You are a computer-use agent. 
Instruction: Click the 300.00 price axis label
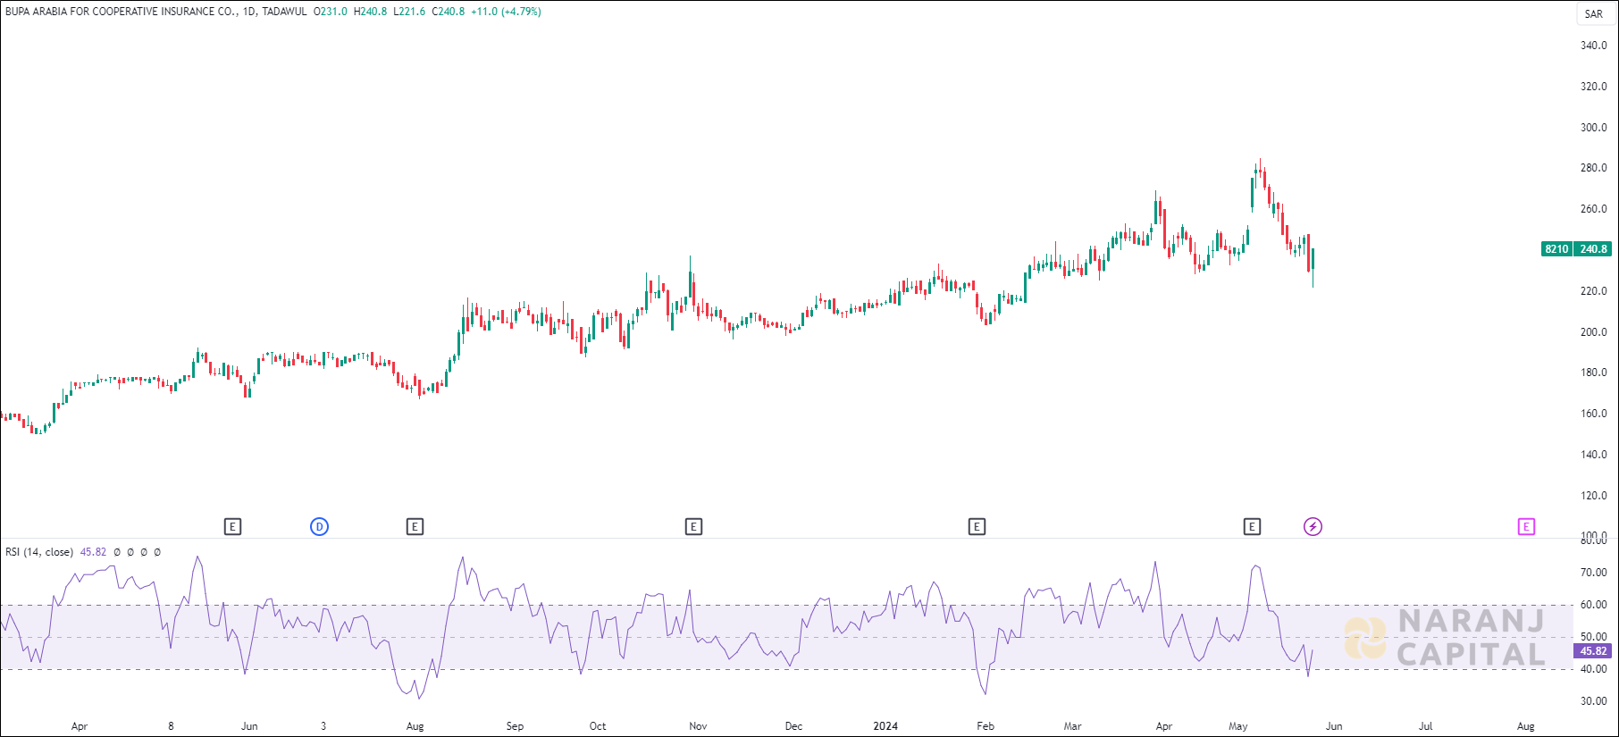click(1593, 128)
